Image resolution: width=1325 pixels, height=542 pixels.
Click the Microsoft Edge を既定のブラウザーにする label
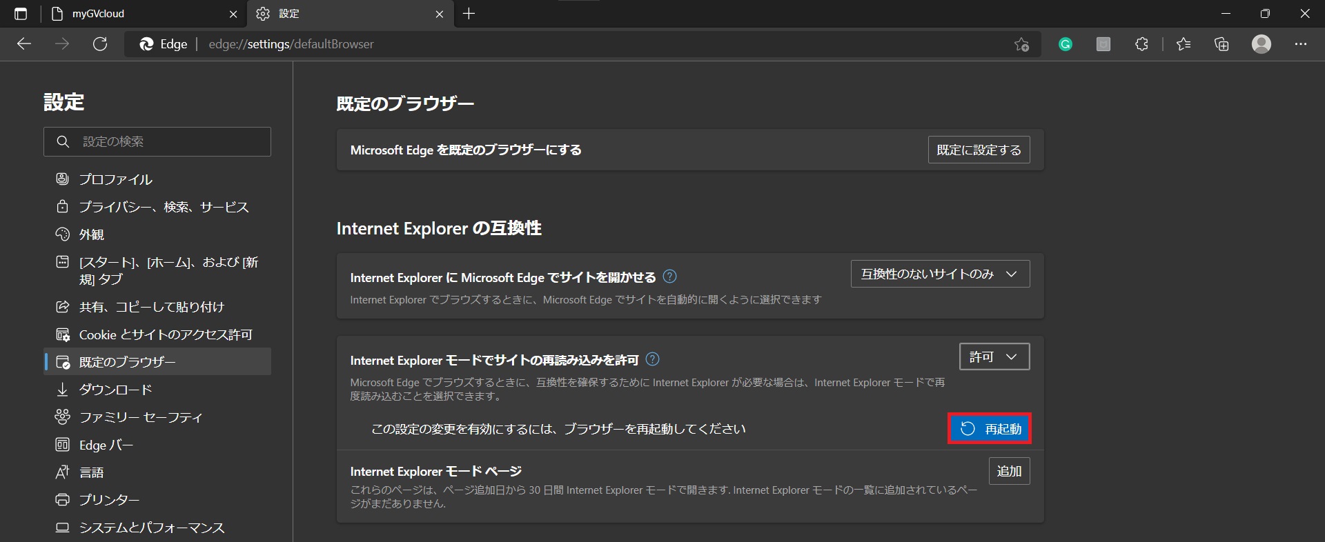[x=466, y=150]
